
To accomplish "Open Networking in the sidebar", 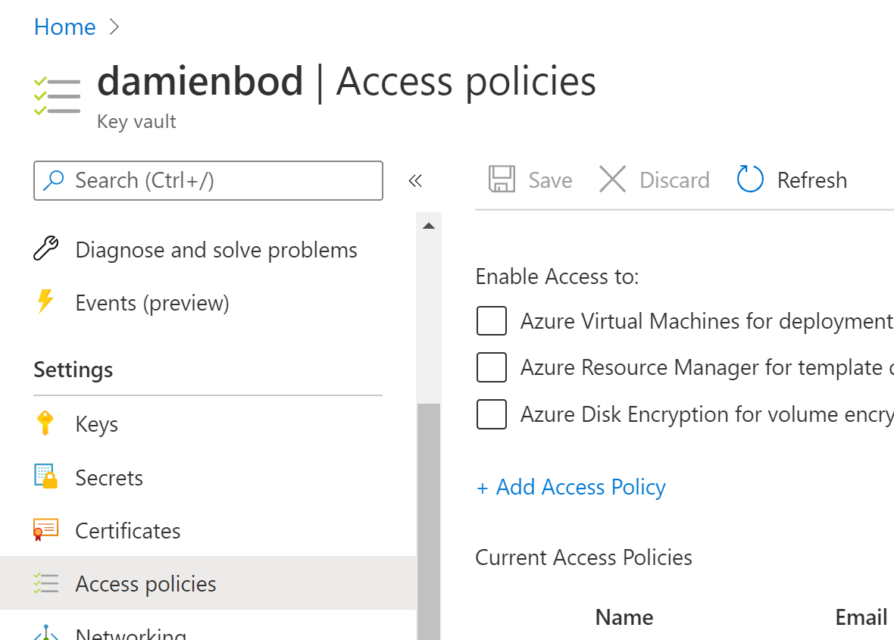I will click(x=130, y=633).
